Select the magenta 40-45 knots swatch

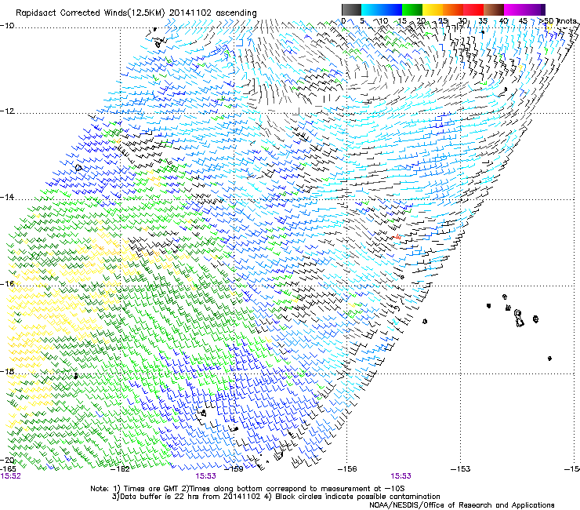tap(514, 9)
